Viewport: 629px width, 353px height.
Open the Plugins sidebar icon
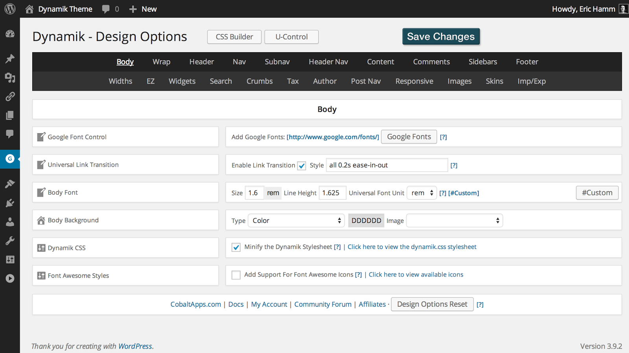point(10,203)
